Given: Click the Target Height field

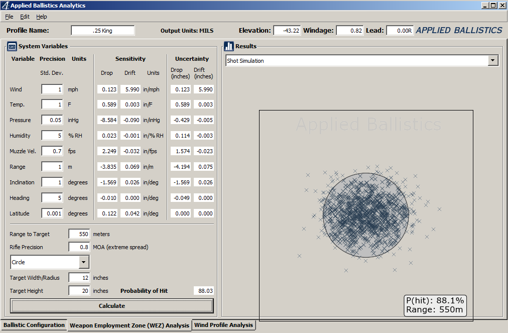Looking at the screenshot, I should tap(79, 291).
